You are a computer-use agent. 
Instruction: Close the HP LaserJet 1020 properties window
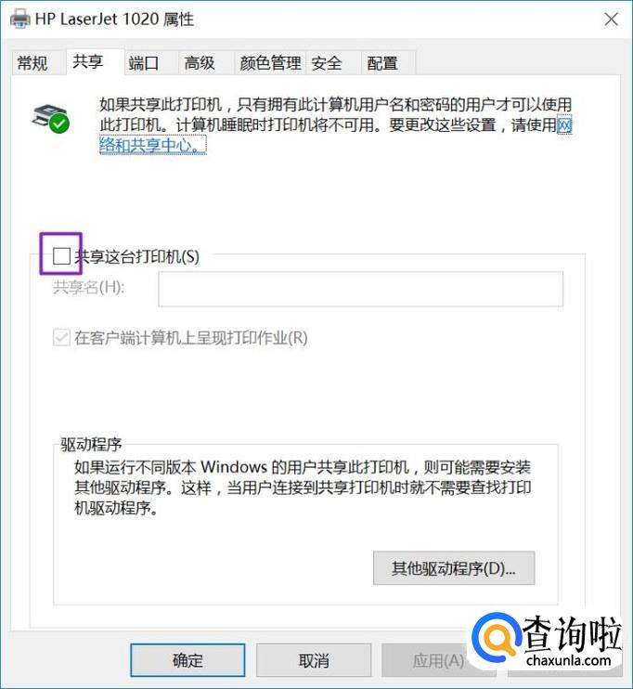(611, 19)
